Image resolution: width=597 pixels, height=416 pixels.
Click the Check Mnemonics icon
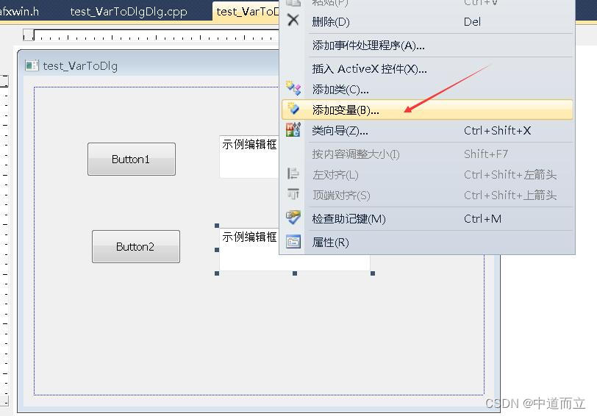coord(293,218)
